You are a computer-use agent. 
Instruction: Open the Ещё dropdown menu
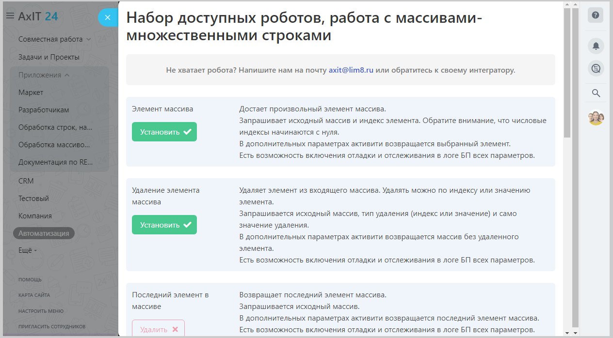pos(28,250)
